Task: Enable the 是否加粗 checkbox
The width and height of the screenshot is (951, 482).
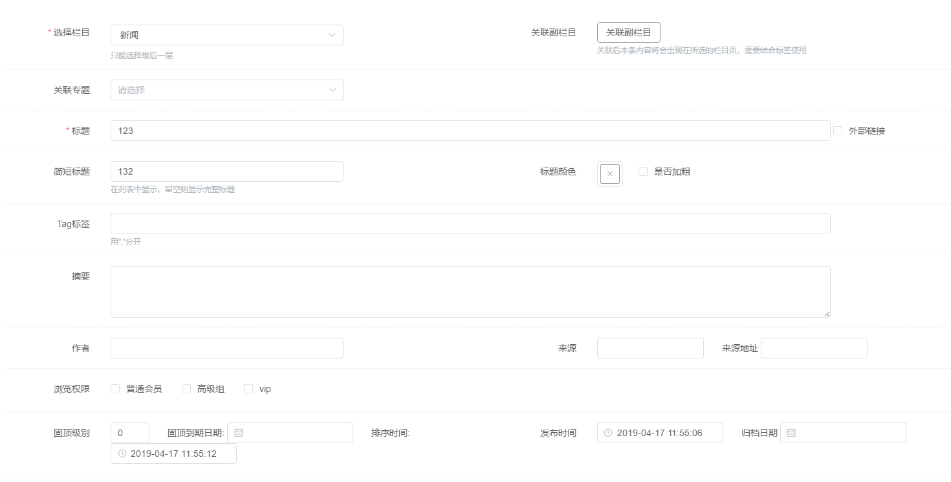Action: 643,171
